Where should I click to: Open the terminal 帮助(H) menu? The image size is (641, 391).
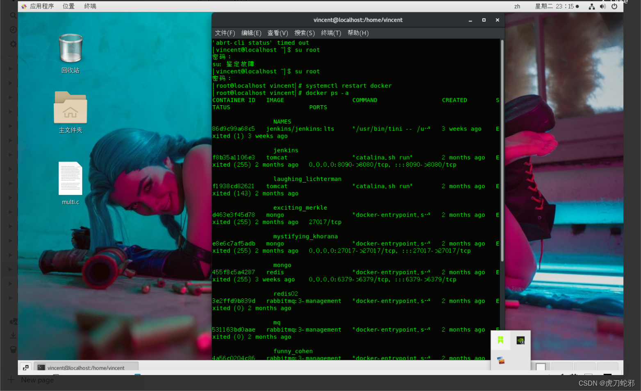(x=358, y=33)
